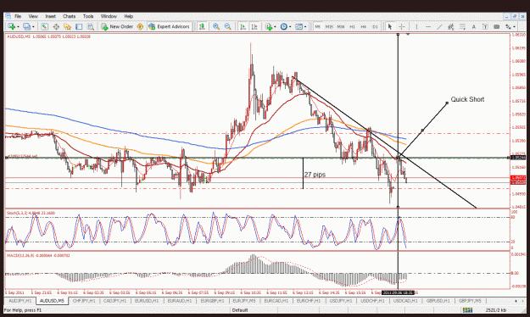Screen dimensions: 530x317
Task: Toggle the Data Window crosshair-target icon
Action: click(x=56, y=26)
